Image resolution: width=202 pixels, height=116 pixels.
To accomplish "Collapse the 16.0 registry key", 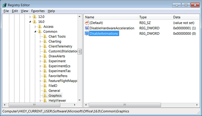I will (x=30, y=22).
